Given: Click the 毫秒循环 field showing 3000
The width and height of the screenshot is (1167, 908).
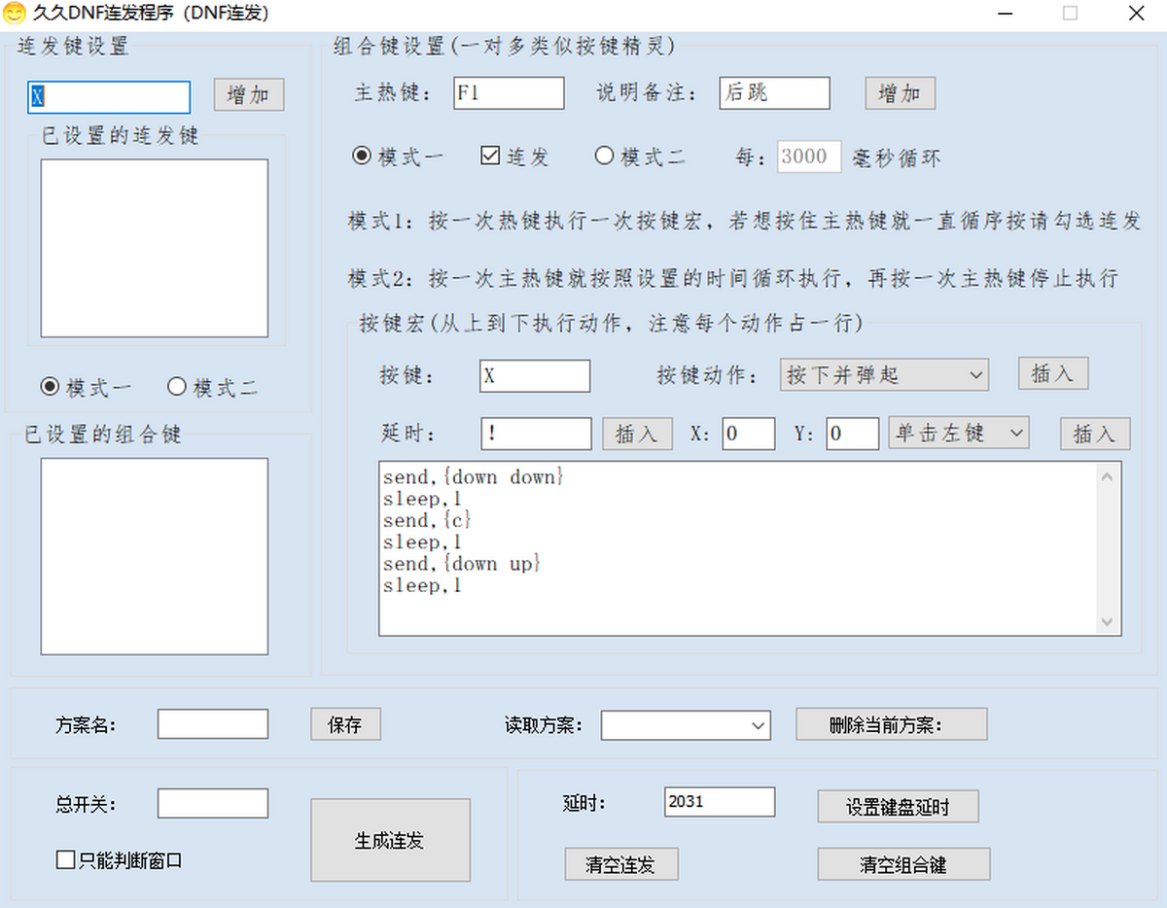Looking at the screenshot, I should (x=809, y=157).
